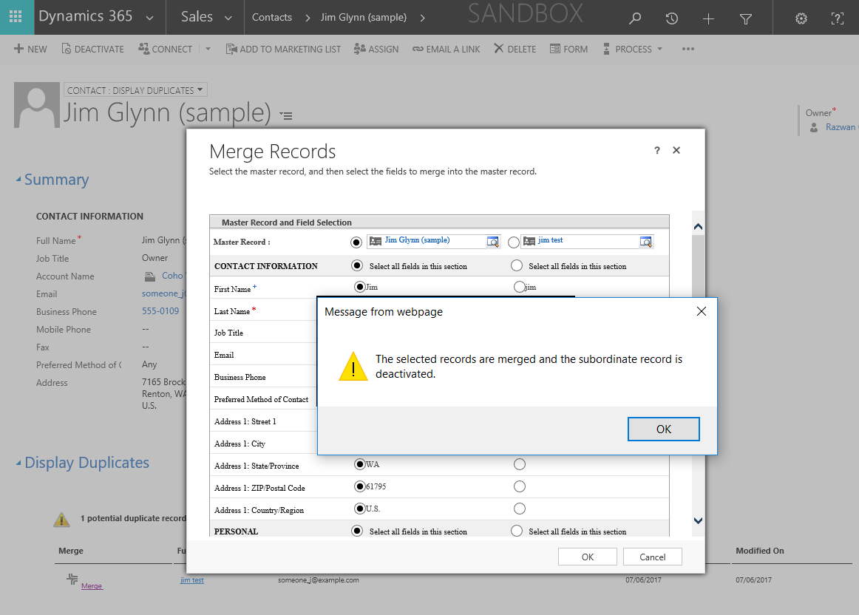Open advanced find filter icon

click(x=746, y=19)
